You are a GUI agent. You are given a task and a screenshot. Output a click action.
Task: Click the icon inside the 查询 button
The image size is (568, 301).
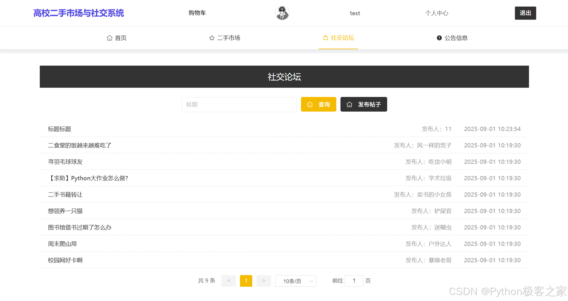point(310,105)
